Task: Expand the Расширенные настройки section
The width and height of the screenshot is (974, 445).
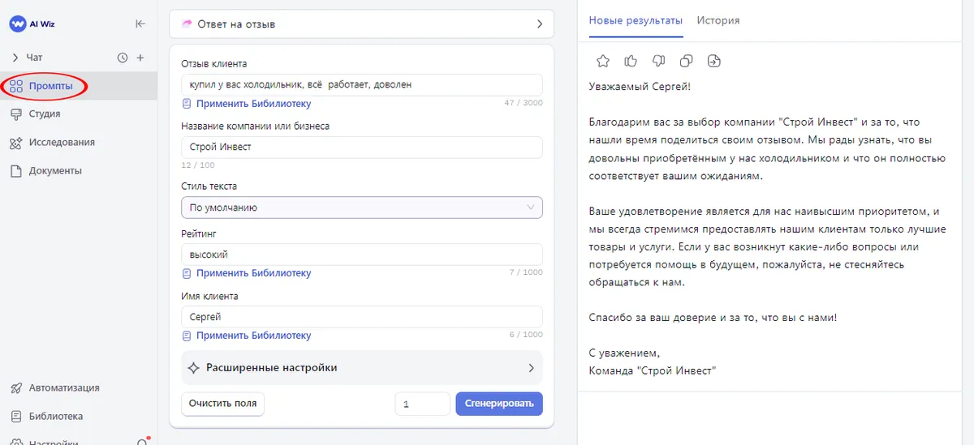Action: [361, 367]
